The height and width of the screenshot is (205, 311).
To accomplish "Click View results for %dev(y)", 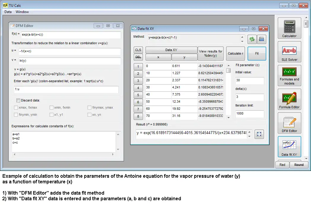I will click(210, 53).
